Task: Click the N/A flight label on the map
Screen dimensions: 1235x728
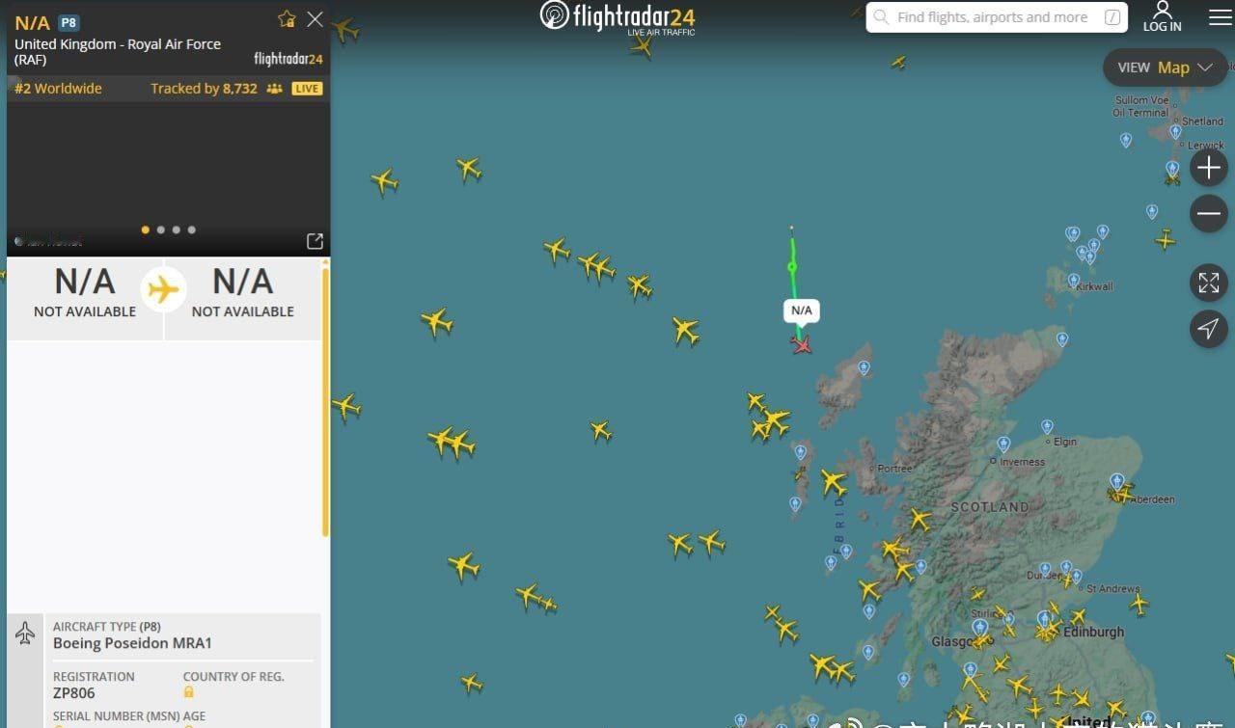Action: (802, 310)
